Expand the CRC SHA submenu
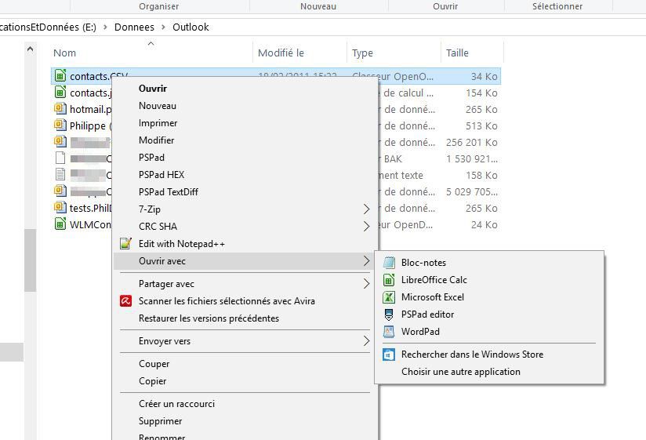Image resolution: width=646 pixels, height=440 pixels. (x=366, y=227)
